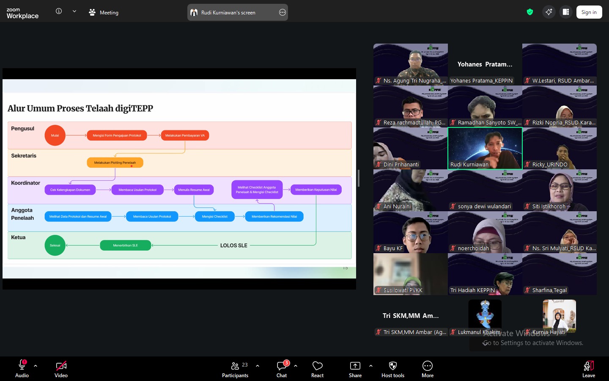The height and width of the screenshot is (381, 609).
Task: Select Rudi Kurniawan's video thumbnail
Action: 485,148
